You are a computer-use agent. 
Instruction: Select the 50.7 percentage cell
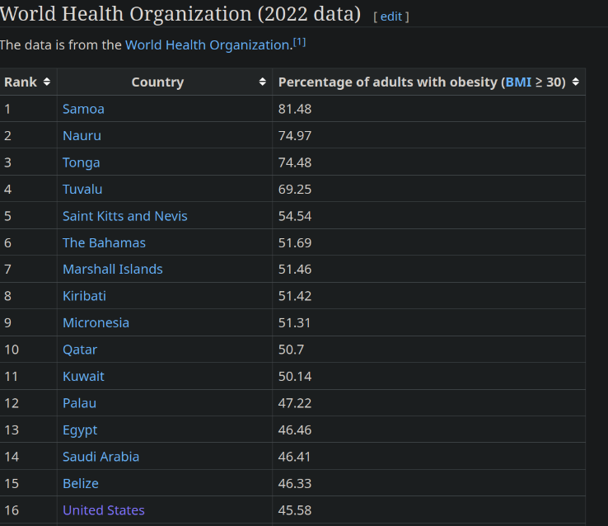428,350
